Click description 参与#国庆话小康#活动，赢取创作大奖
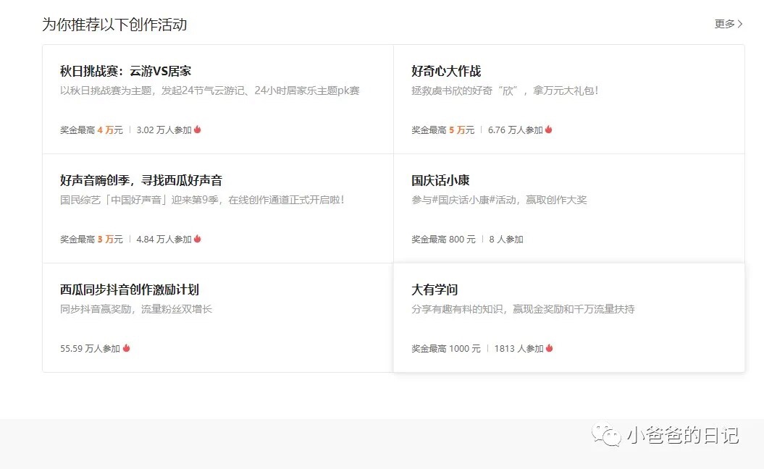Image resolution: width=764 pixels, height=469 pixels. tap(499, 200)
